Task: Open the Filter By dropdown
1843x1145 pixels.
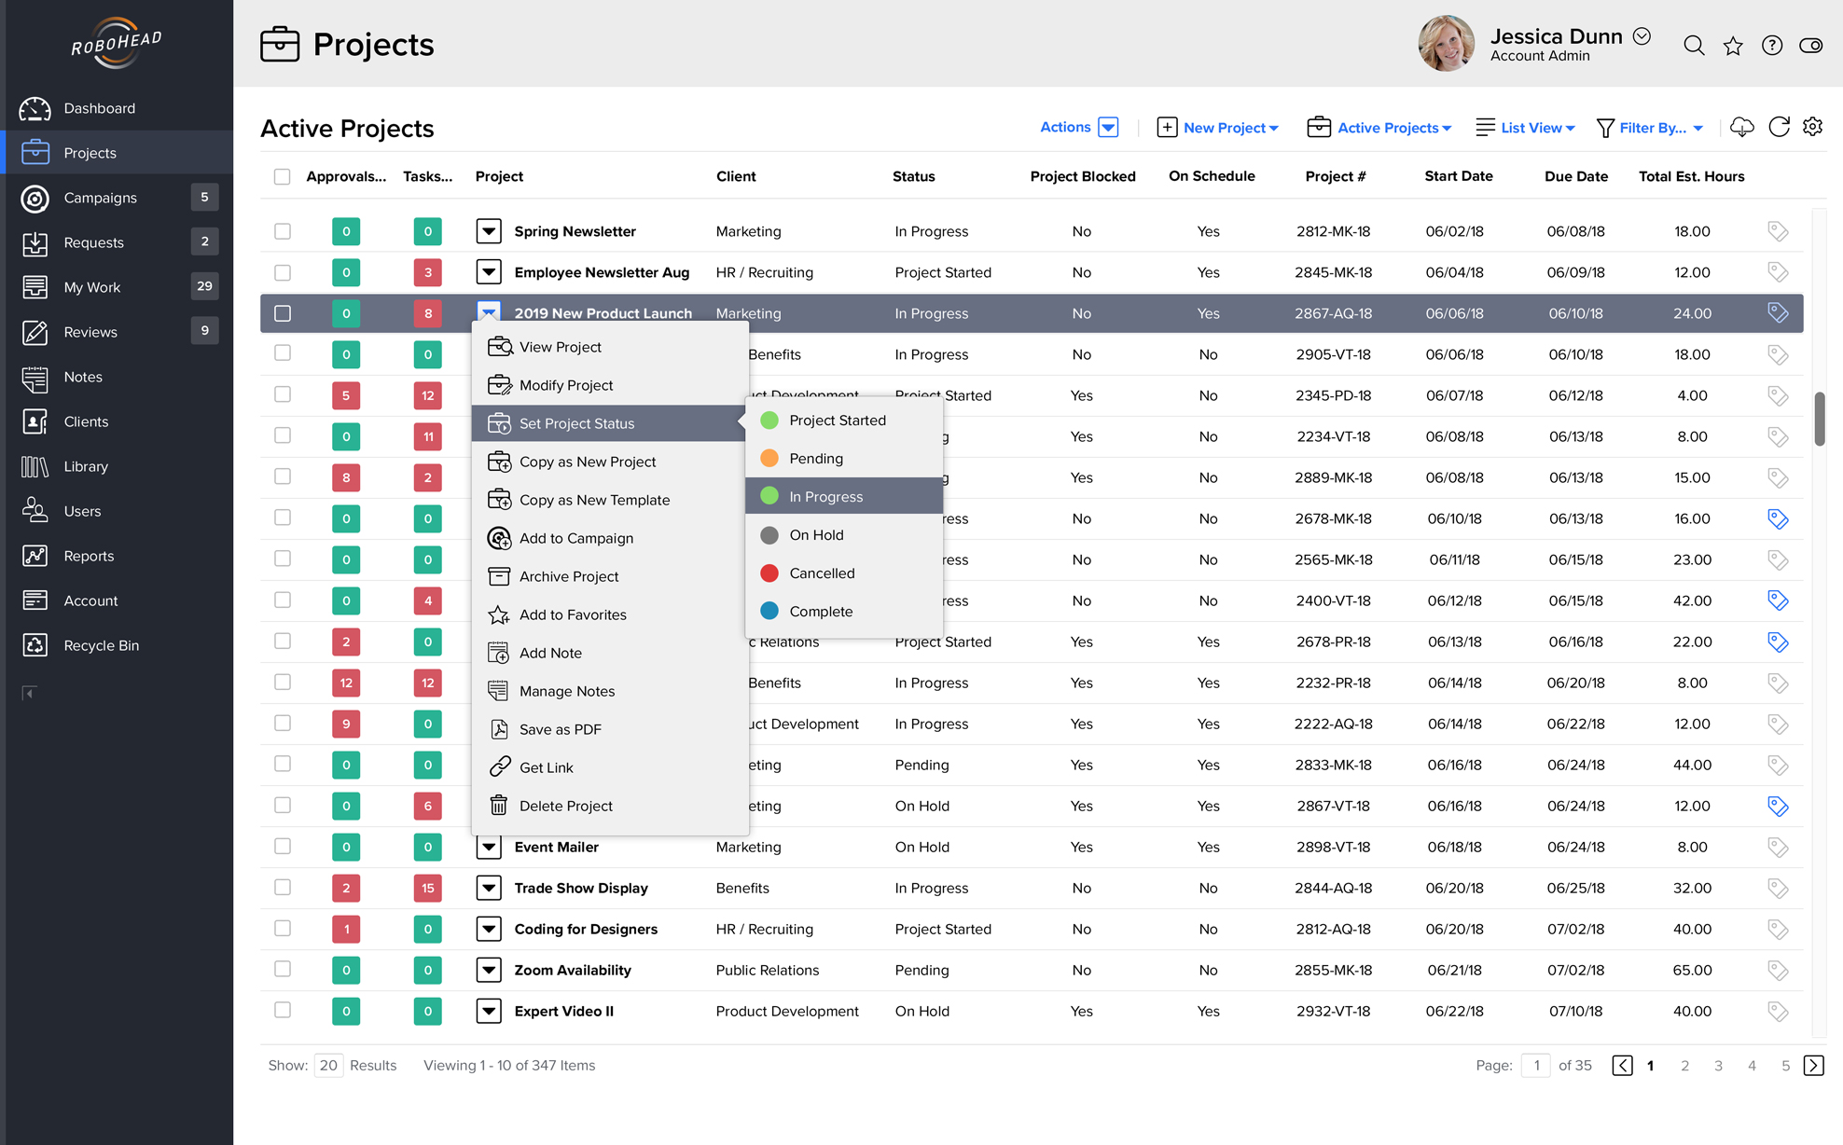Action: [x=1650, y=128]
